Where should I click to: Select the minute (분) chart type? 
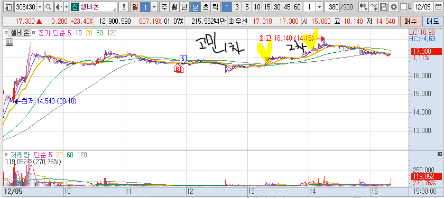[195, 7]
